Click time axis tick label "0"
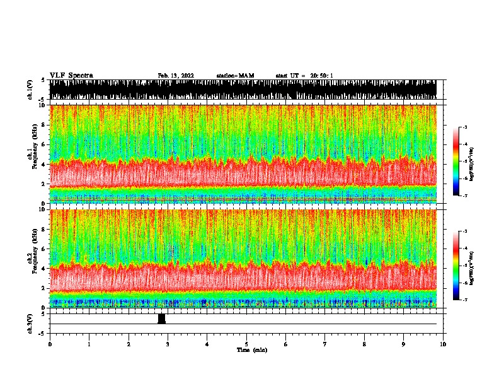This screenshot has height=386, width=499. pyautogui.click(x=50, y=344)
